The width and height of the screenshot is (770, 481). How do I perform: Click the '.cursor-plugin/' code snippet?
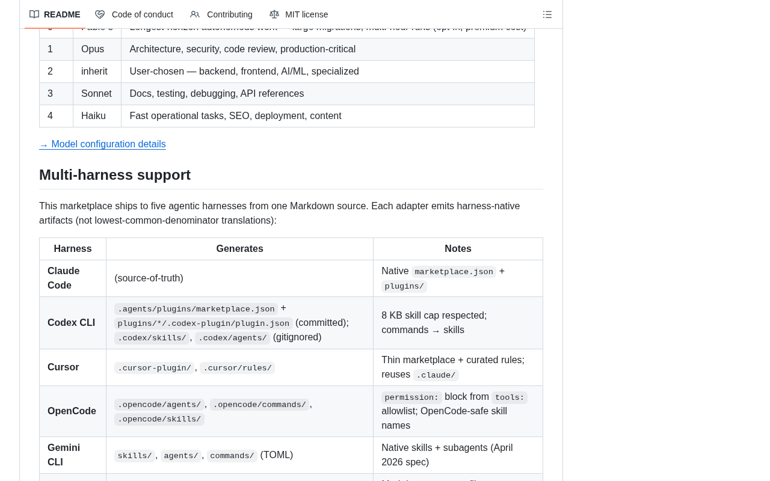coord(155,368)
